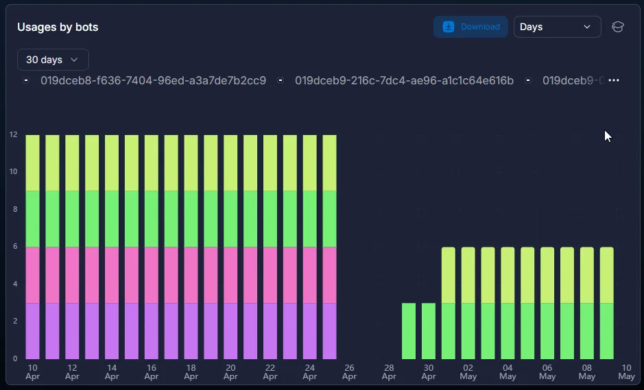This screenshot has height=390, width=644.
Task: Click the 'Usages by bots' title
Action: point(58,27)
